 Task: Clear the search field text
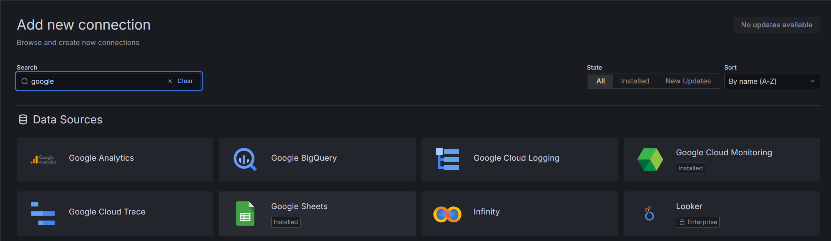click(181, 81)
